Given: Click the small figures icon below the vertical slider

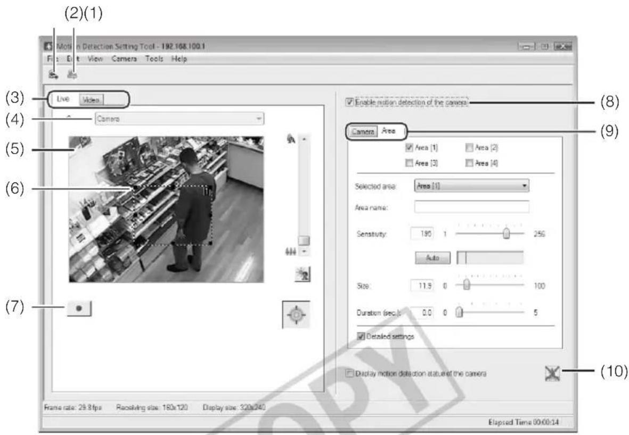Looking at the screenshot, I should [x=290, y=251].
